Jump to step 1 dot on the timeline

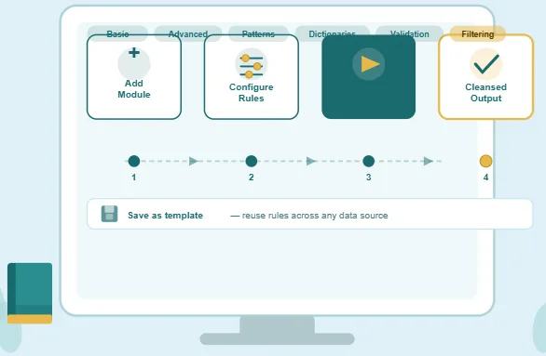click(x=134, y=161)
